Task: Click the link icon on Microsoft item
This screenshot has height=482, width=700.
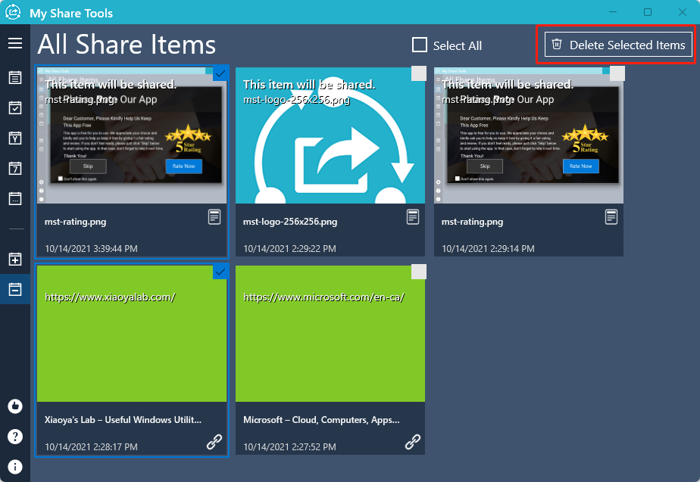Action: pyautogui.click(x=413, y=442)
